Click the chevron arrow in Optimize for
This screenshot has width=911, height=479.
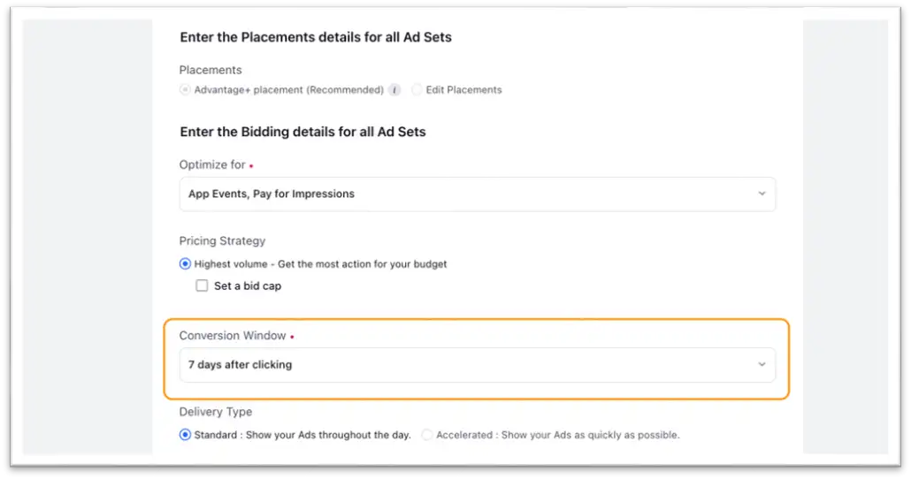point(762,194)
